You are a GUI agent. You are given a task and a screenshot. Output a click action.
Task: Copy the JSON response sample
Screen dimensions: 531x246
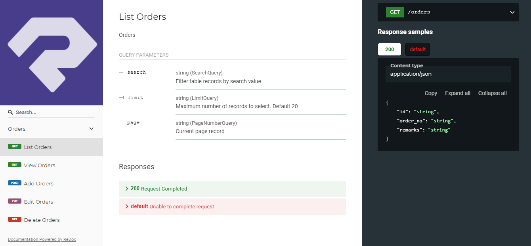pyautogui.click(x=431, y=93)
